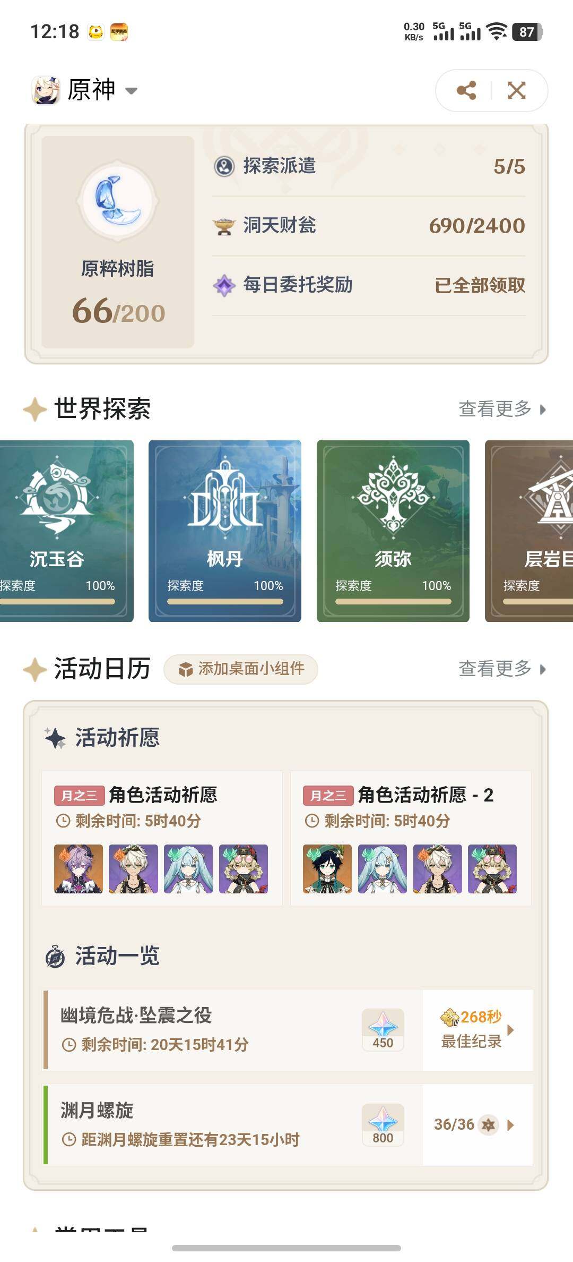Expand 幽境危战 best record arrow
This screenshot has height=1262, width=573.
tap(510, 1030)
